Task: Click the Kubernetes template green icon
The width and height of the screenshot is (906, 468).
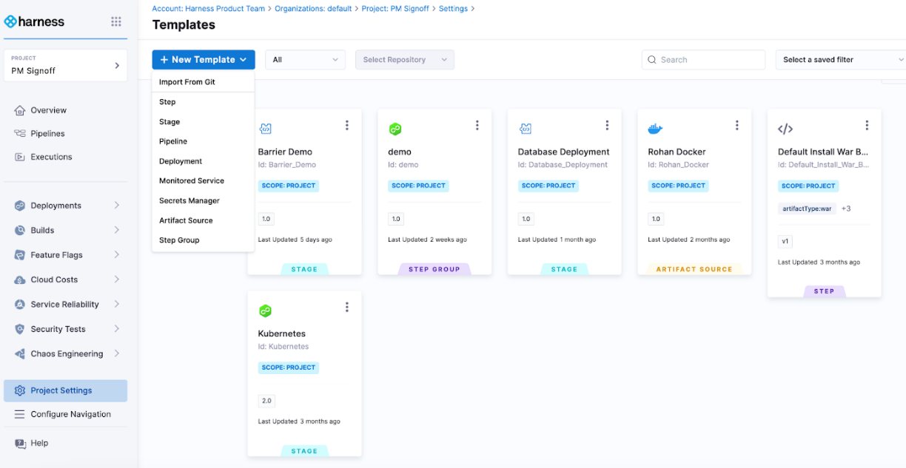Action: (265, 311)
